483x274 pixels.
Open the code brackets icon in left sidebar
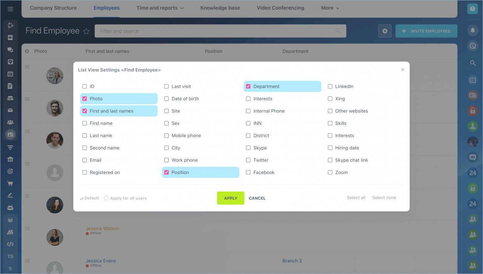(x=10, y=244)
